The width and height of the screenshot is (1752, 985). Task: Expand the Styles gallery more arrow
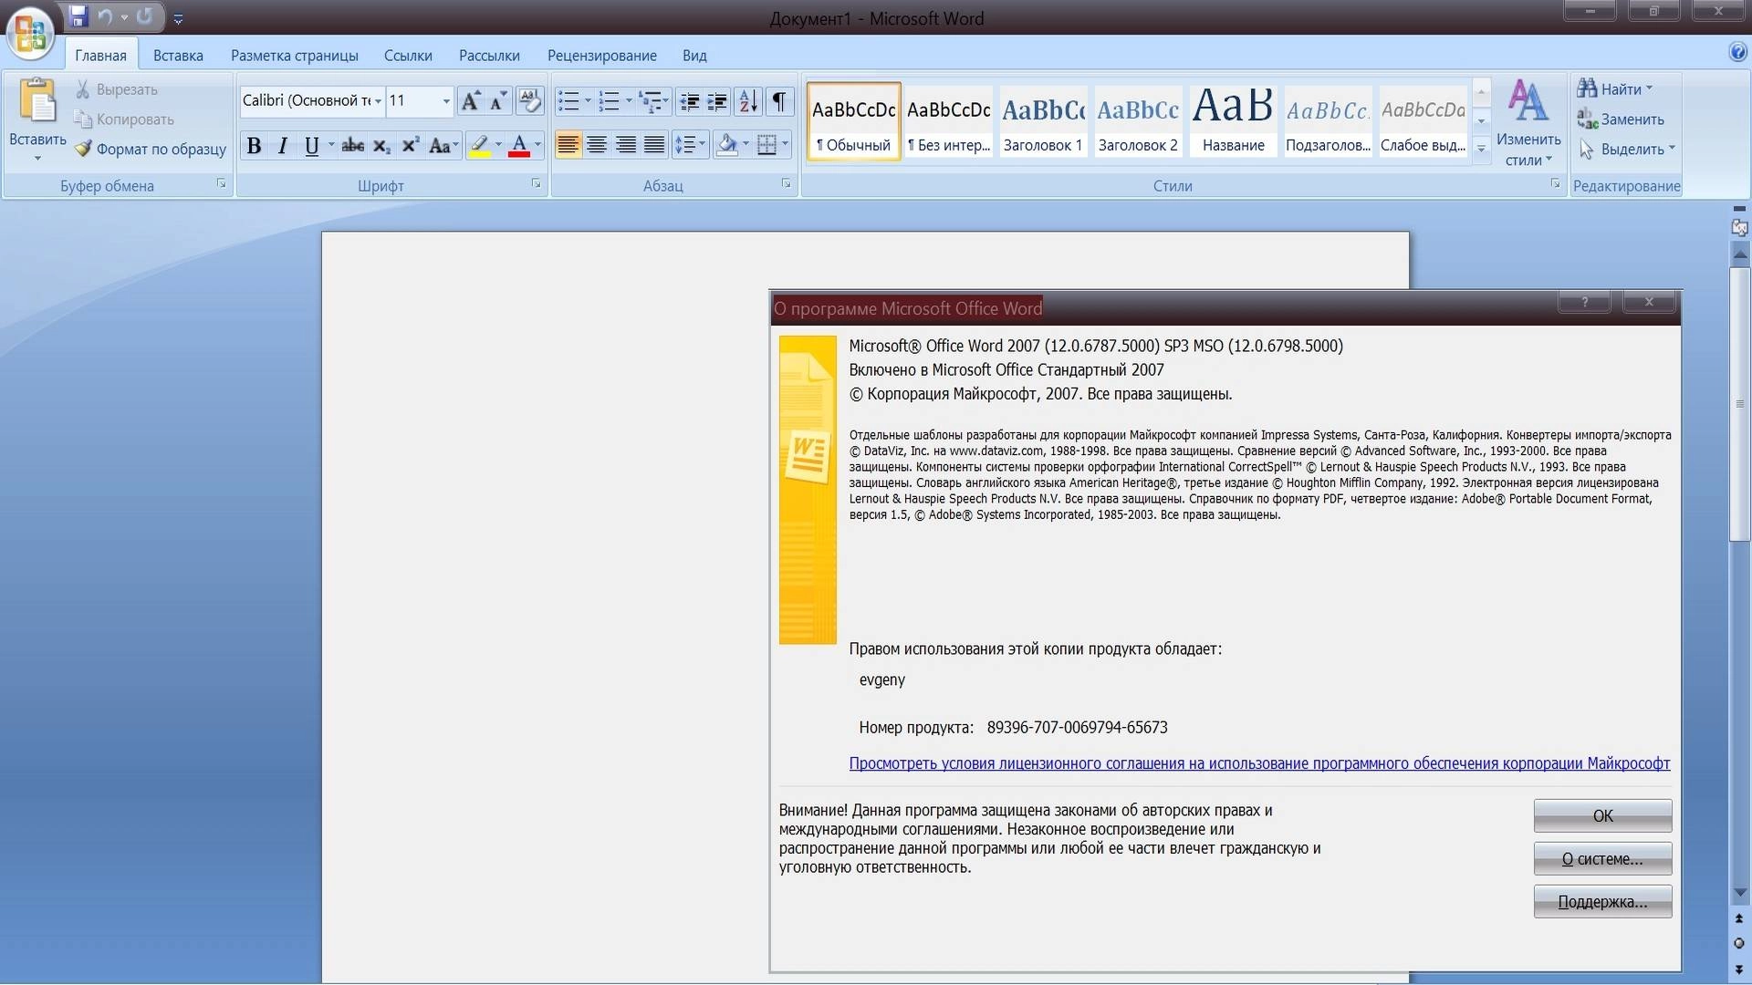tap(1482, 148)
